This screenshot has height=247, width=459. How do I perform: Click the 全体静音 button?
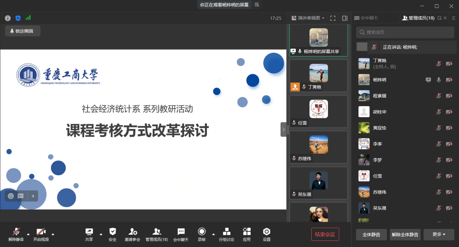[x=371, y=234]
